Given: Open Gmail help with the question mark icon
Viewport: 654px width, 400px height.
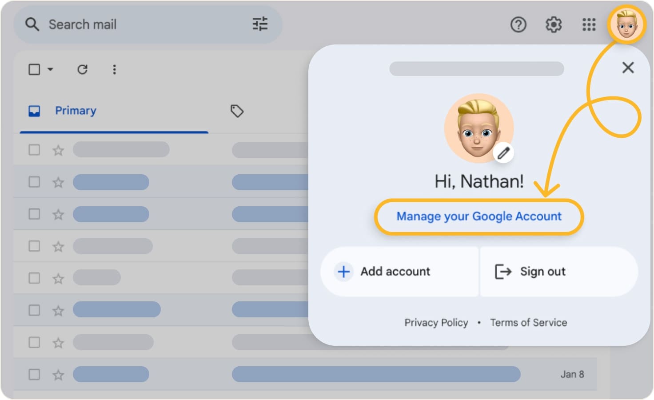Looking at the screenshot, I should coord(518,24).
